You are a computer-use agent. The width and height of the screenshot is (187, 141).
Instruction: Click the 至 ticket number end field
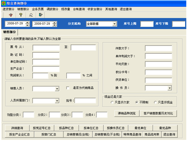83,47
